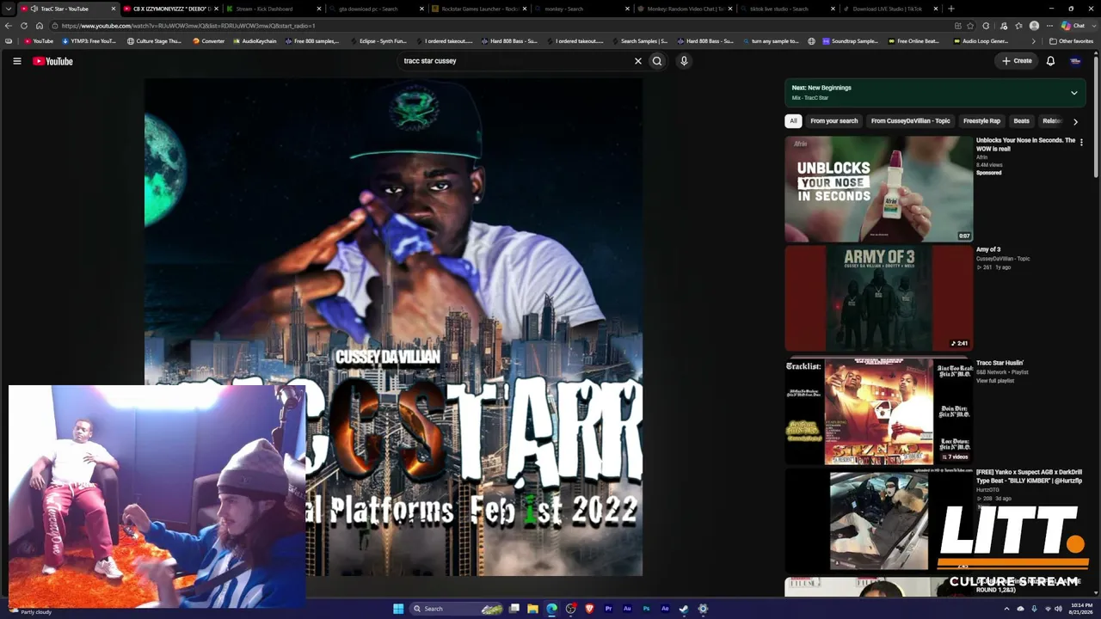
Task: Go back with the browser back arrow
Action: [x=9, y=26]
